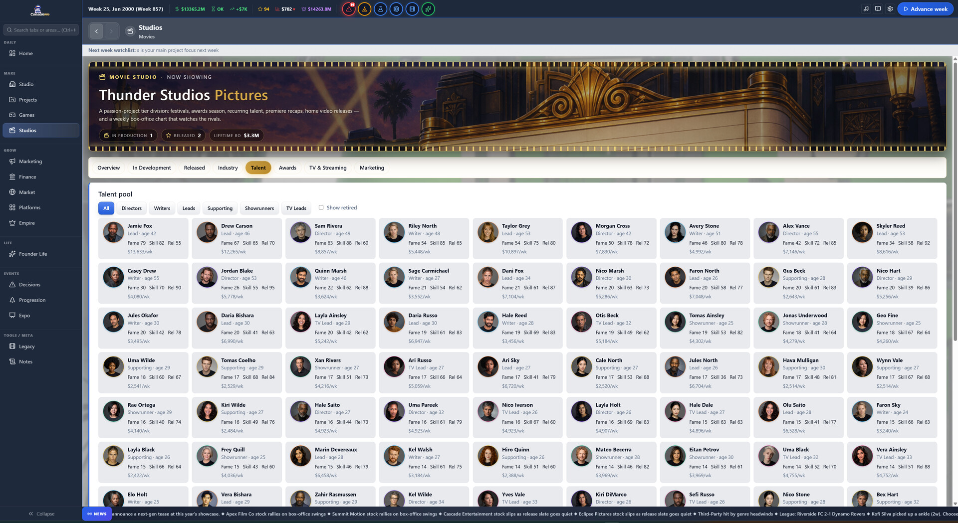The width and height of the screenshot is (958, 523).
Task: Open Market in the sidebar
Action: [41, 192]
